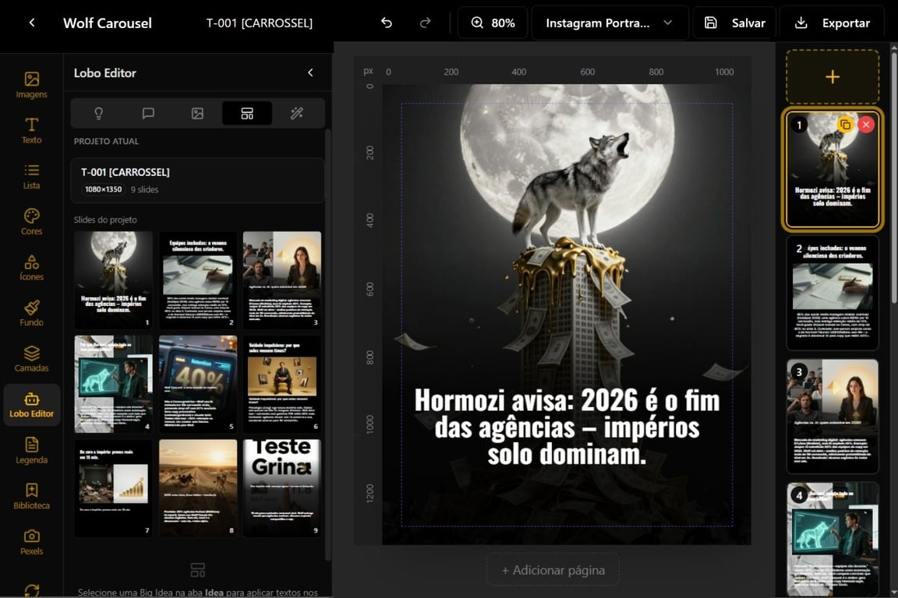Open the Ícones sidebar tool
The width and height of the screenshot is (898, 598).
[31, 267]
